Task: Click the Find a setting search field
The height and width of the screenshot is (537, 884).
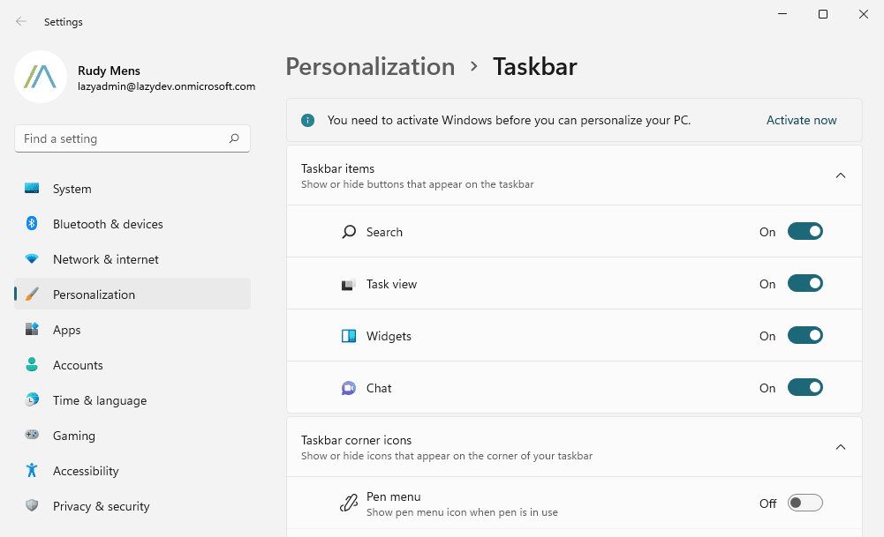Action: [132, 138]
